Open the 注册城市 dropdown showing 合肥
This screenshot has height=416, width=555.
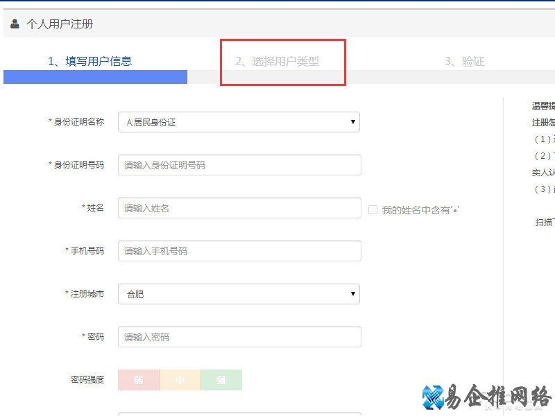239,294
